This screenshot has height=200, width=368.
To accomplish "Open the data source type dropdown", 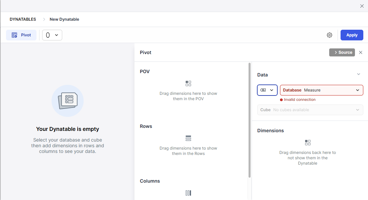I will tap(267, 90).
